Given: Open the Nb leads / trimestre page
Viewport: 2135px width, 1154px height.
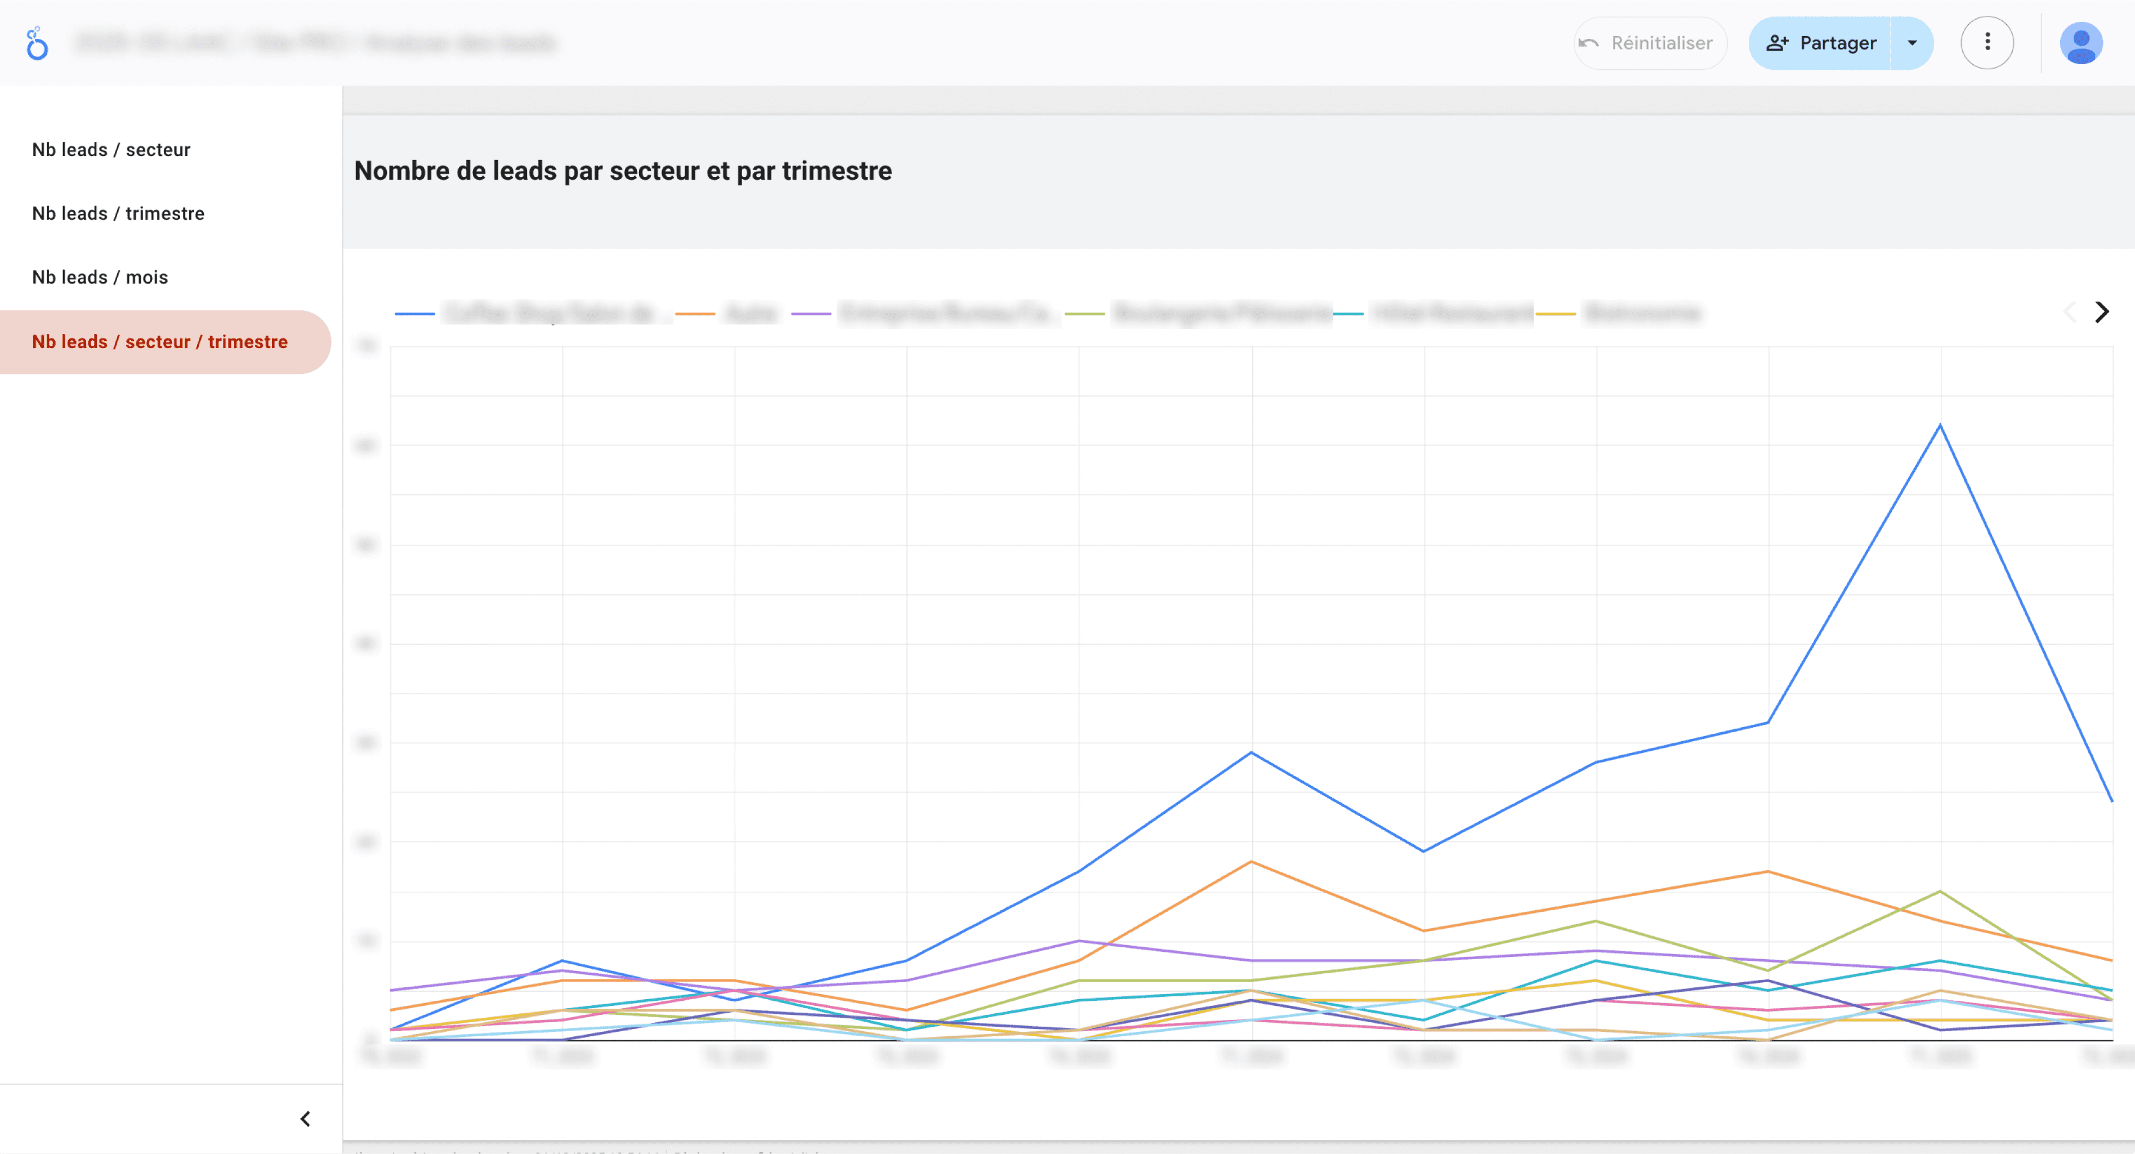Looking at the screenshot, I should click(118, 214).
